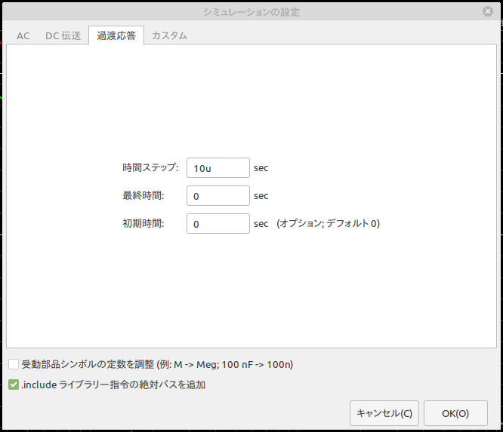The height and width of the screenshot is (432, 503).
Task: Click the 時間ステップ: label
Action: point(150,167)
